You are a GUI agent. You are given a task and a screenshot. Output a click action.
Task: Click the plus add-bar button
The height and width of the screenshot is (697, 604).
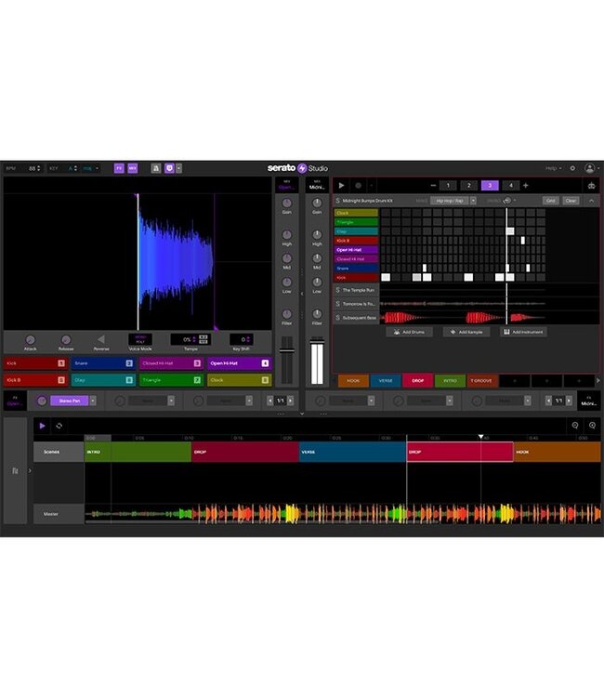click(526, 185)
